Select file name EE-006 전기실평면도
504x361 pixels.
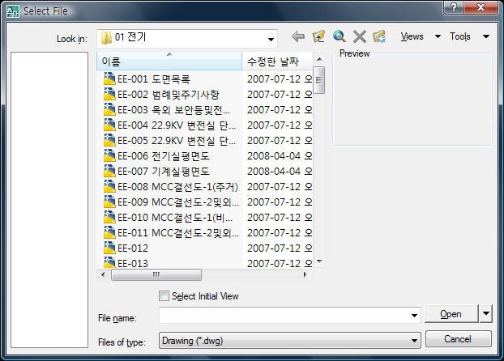[x=164, y=156]
